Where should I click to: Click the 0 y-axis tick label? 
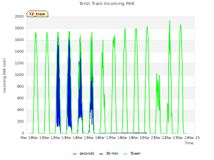(x=23, y=133)
